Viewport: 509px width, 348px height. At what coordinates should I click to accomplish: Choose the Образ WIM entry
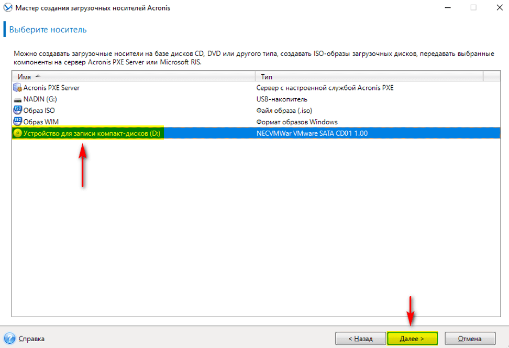[41, 122]
